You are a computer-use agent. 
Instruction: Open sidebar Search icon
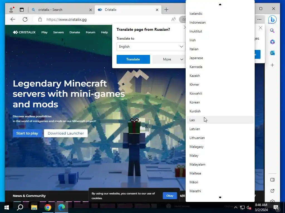[x=272, y=31]
